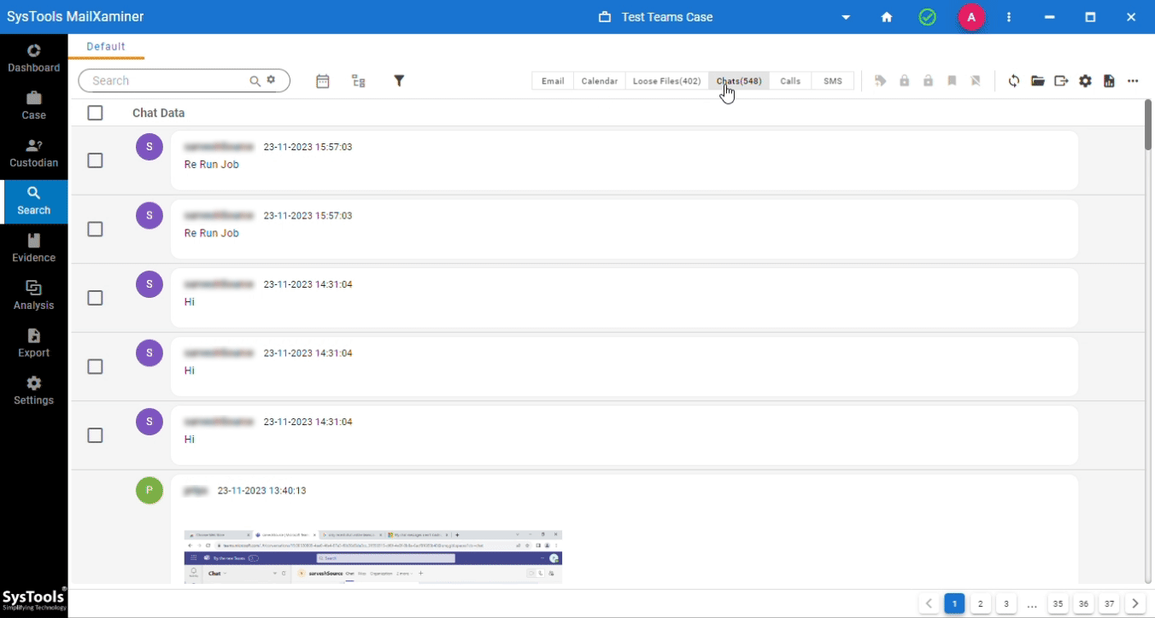Click the second lock (unlock) icon in toolbar
Viewport: 1155px width, 618px height.
[928, 81]
